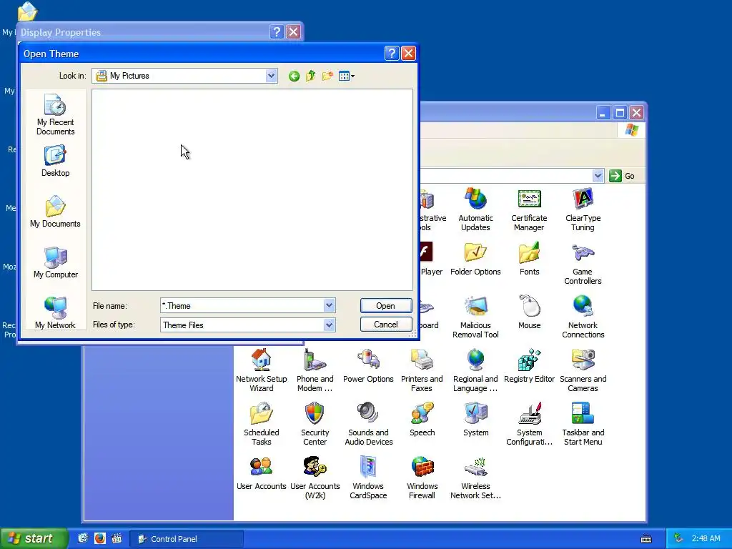Expand Control Panel address bar dropdown
The width and height of the screenshot is (732, 549).
point(598,176)
